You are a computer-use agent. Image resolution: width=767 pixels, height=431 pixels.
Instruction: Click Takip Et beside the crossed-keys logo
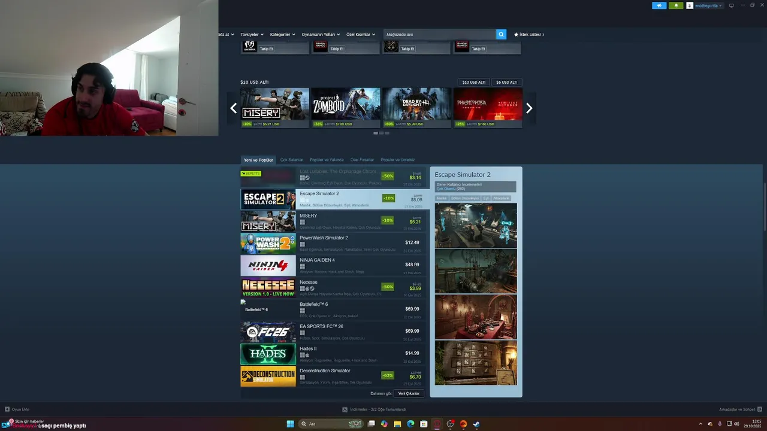(407, 48)
